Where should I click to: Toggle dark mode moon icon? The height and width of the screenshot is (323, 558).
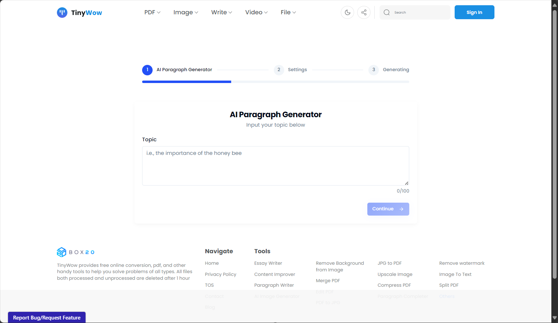(347, 13)
